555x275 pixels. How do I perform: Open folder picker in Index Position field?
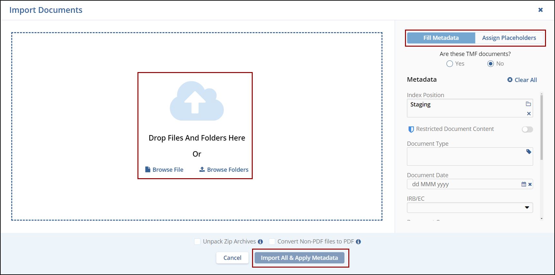click(x=528, y=104)
